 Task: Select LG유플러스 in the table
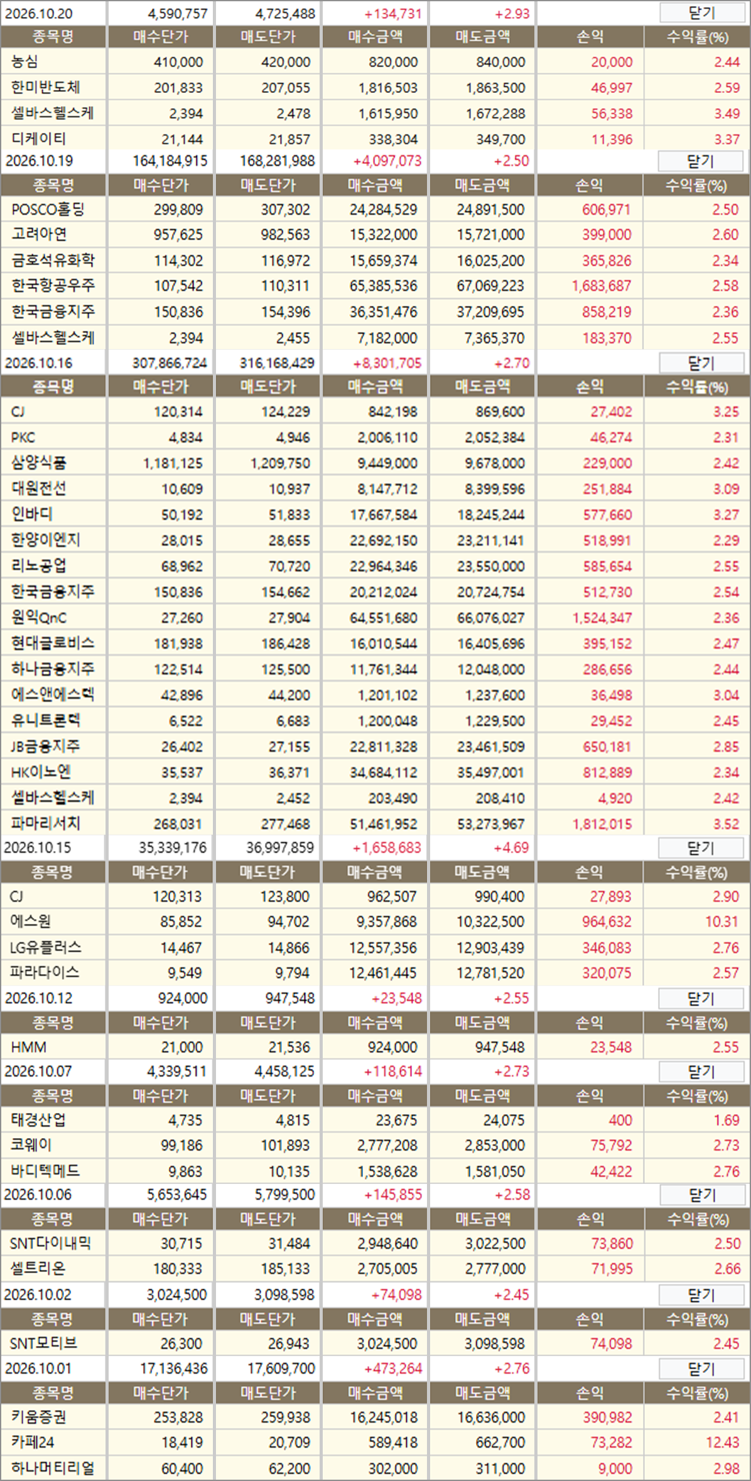pyautogui.click(x=46, y=947)
